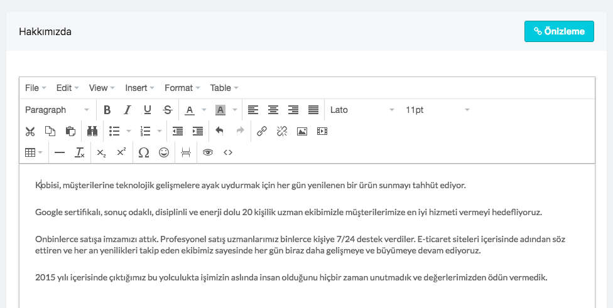Insert a horizontal line
Viewport: 613px width, 308px height.
[x=60, y=152]
